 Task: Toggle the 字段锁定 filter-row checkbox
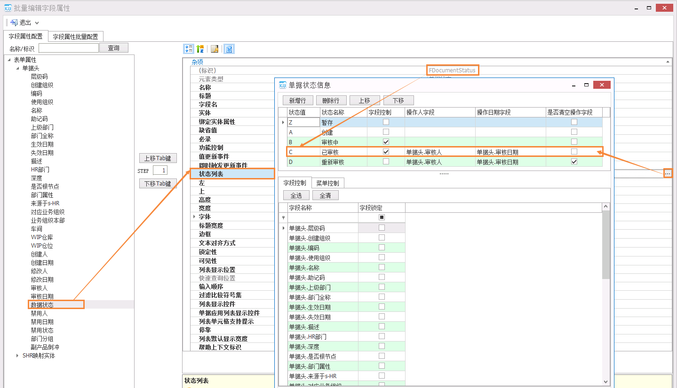382,217
